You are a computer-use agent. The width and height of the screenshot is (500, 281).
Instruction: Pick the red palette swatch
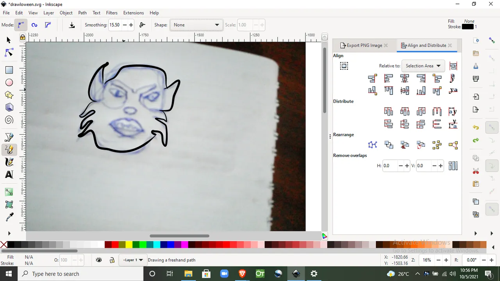(115, 245)
